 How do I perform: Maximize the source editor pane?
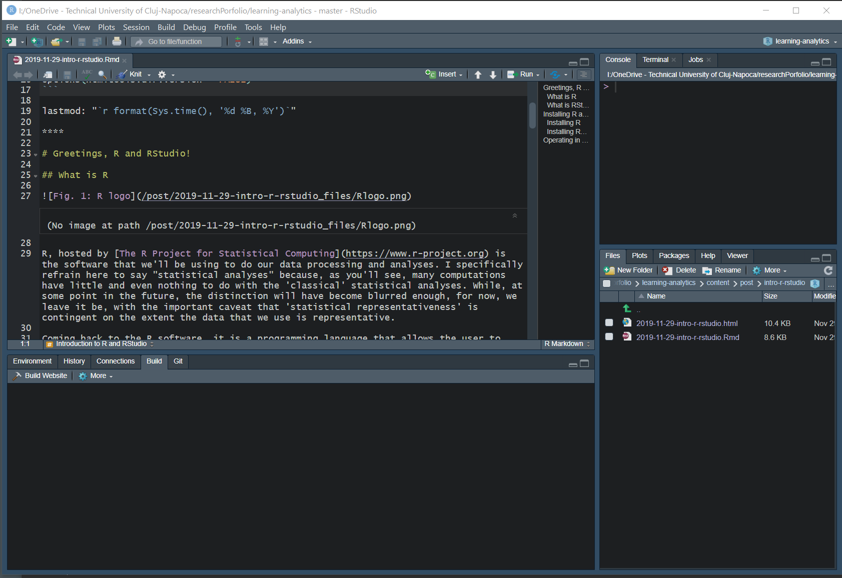[x=584, y=62]
